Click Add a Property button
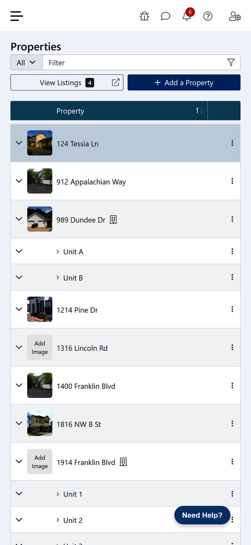251x545 pixels. pyautogui.click(x=184, y=83)
